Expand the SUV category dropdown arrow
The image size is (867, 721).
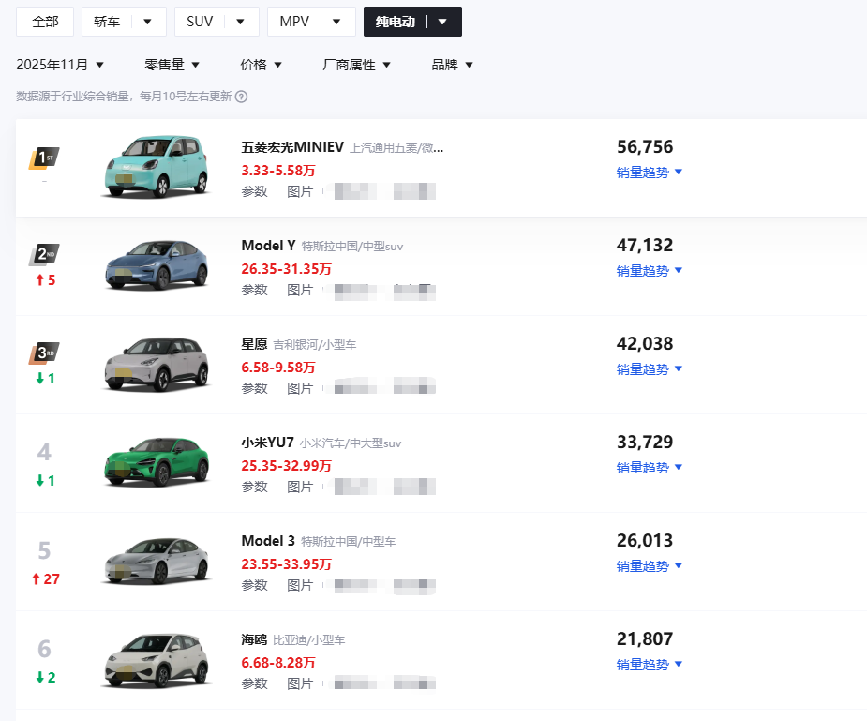[x=240, y=22]
